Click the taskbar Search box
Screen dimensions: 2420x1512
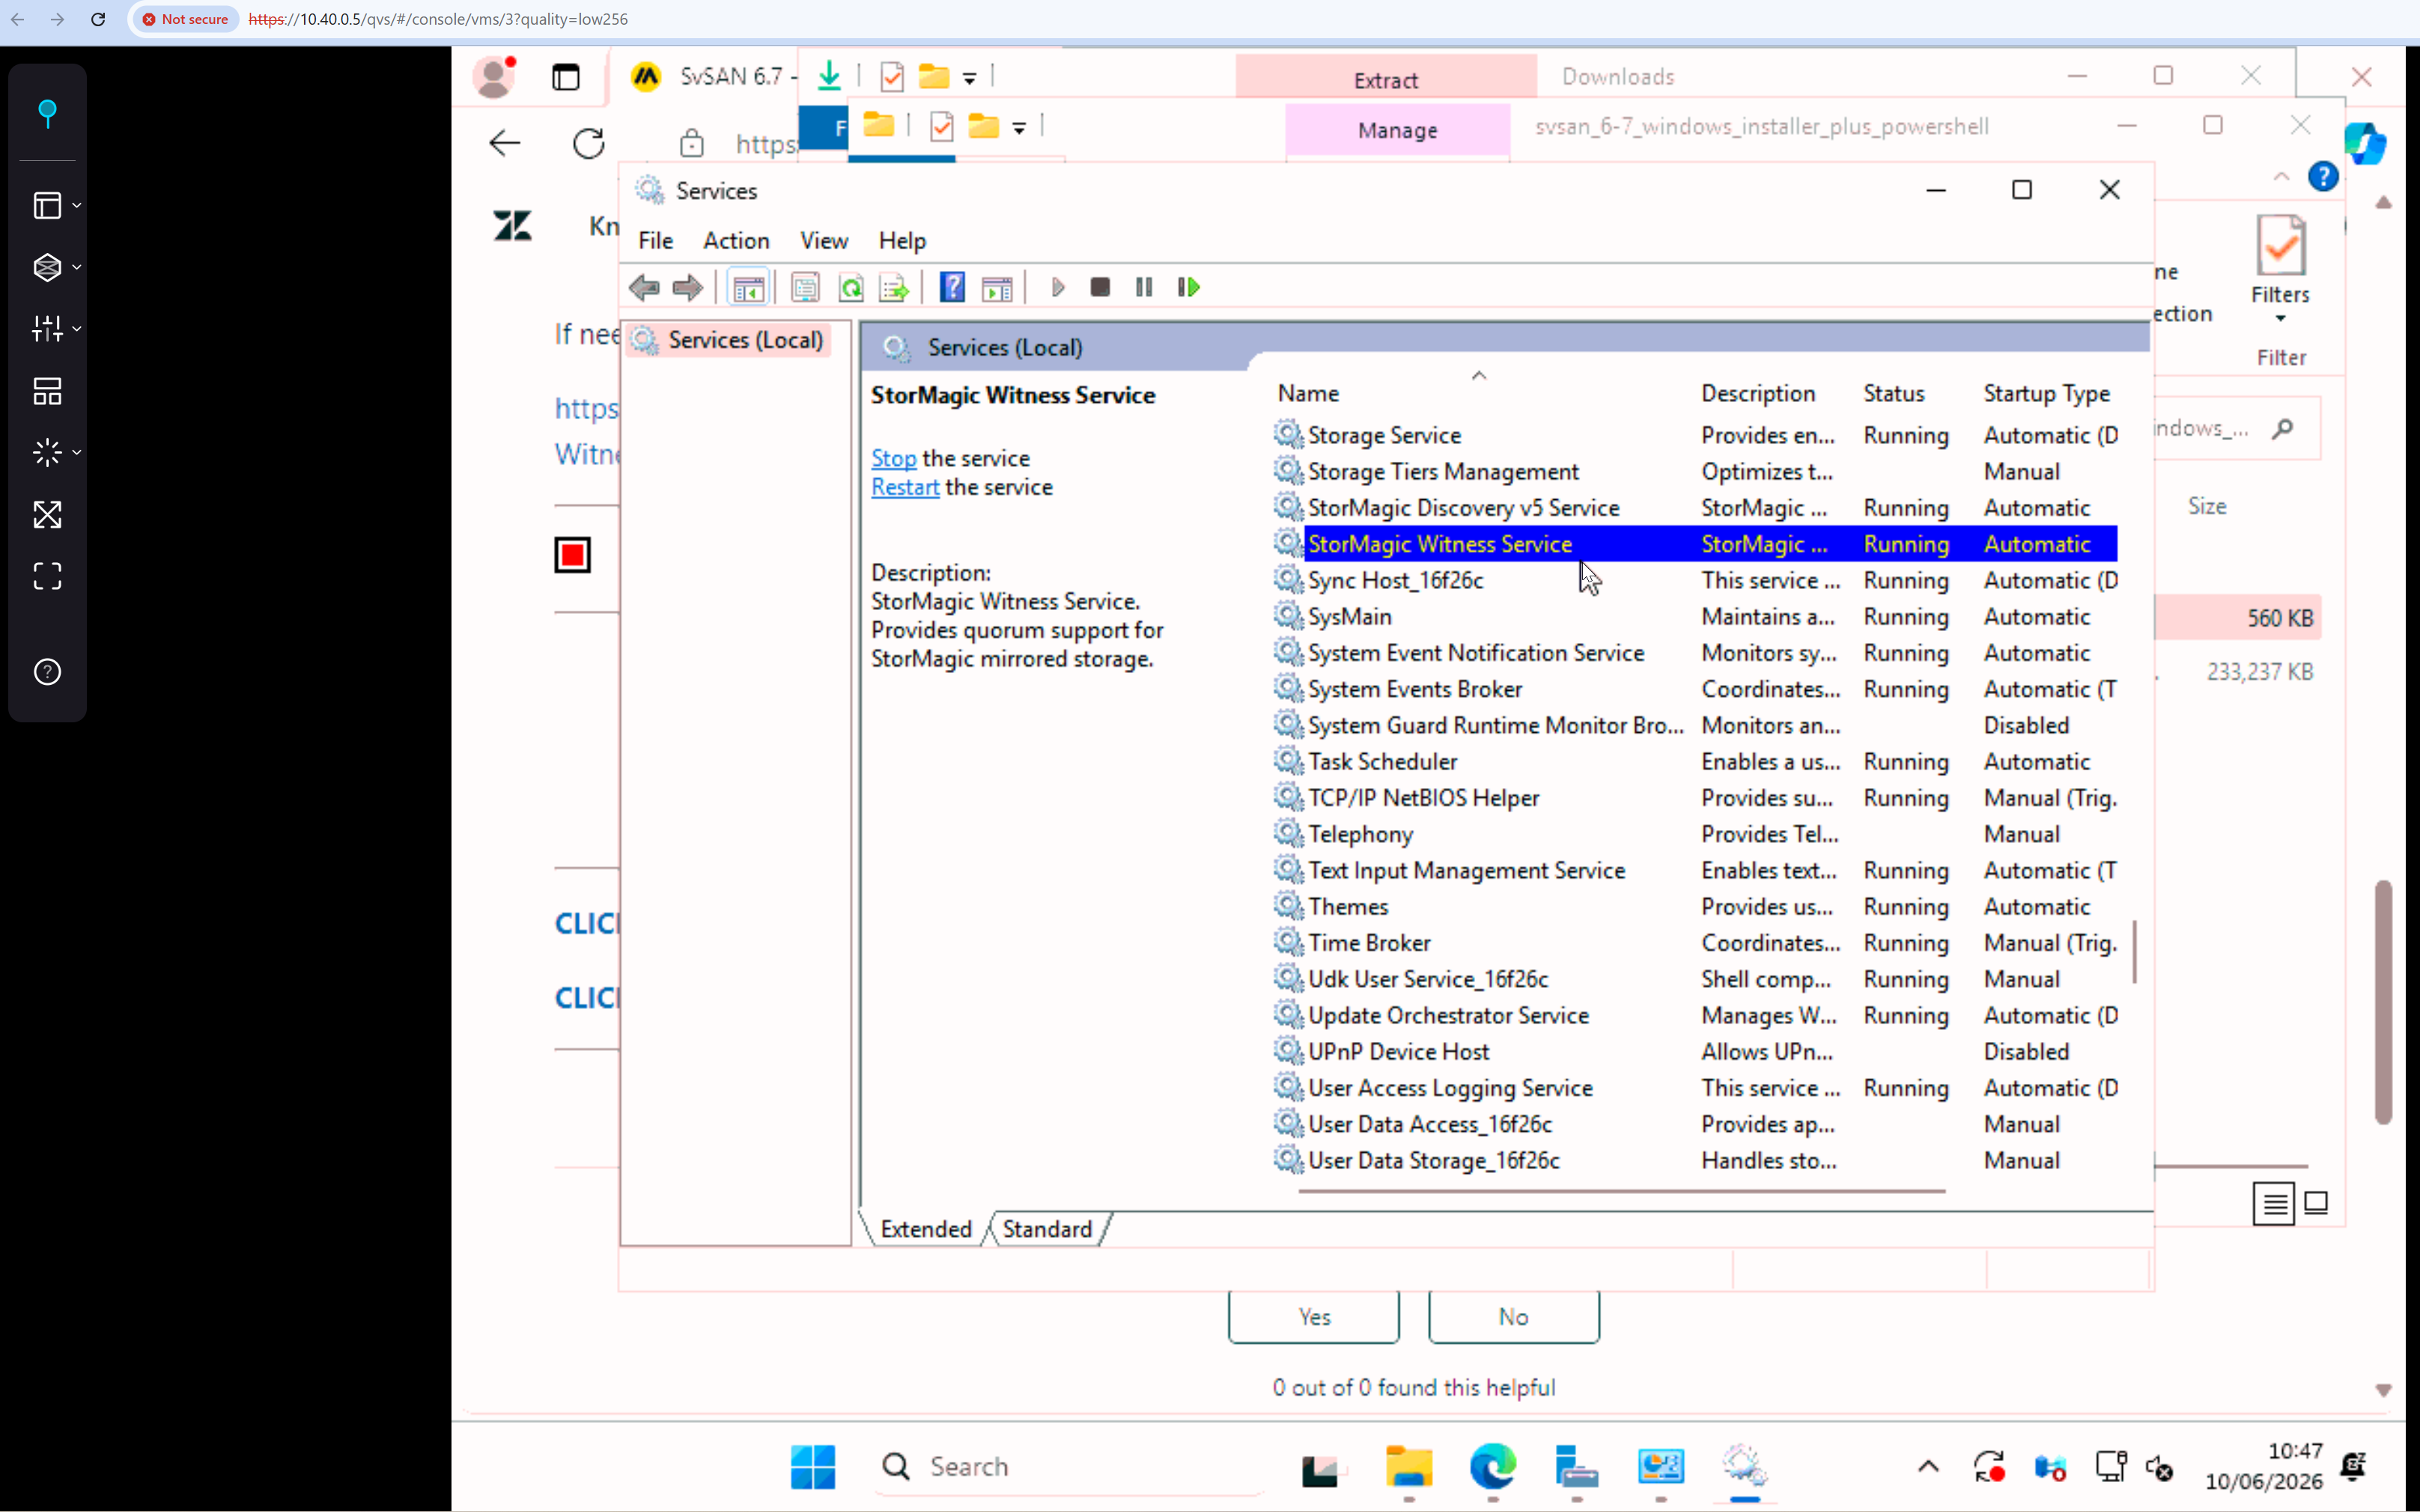1070,1467
